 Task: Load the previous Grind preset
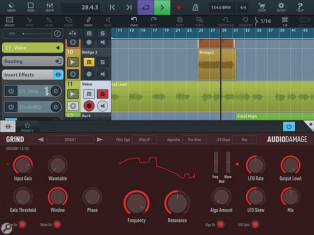pos(41,139)
